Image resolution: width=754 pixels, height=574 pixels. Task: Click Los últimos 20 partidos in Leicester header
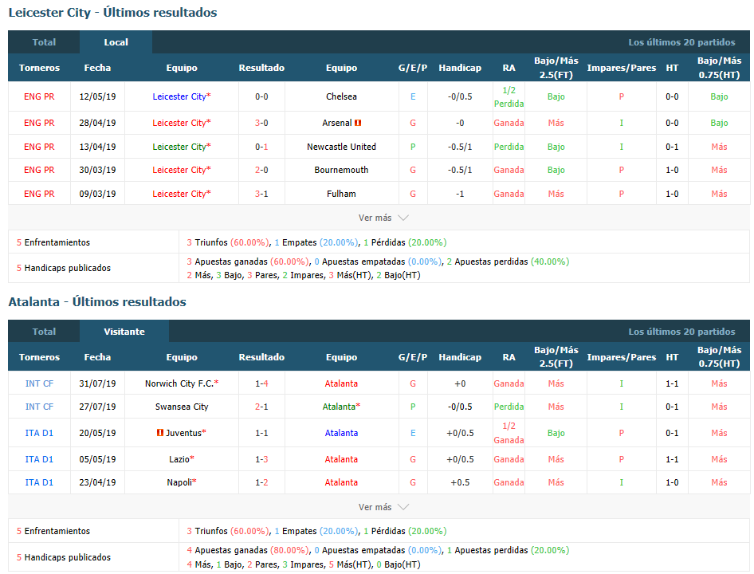pos(681,42)
